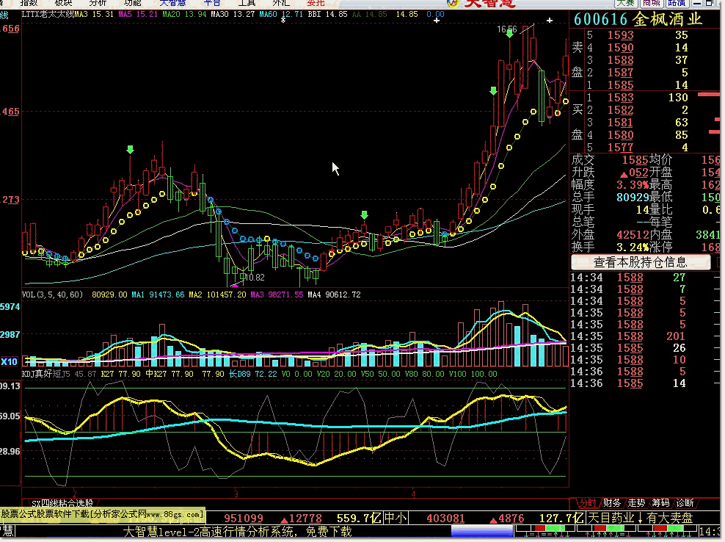Screen dimensions: 725x542
Task: Click the VOL(3,5,40,60) indicator label
Action: [52, 295]
